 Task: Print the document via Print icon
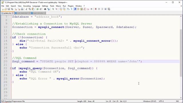point(22,9)
